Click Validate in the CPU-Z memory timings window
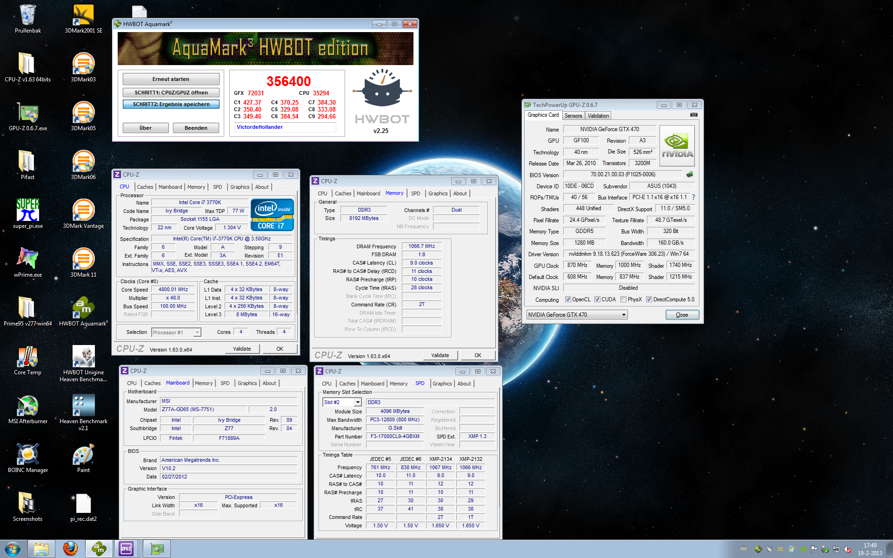The height and width of the screenshot is (558, 893). [x=440, y=355]
